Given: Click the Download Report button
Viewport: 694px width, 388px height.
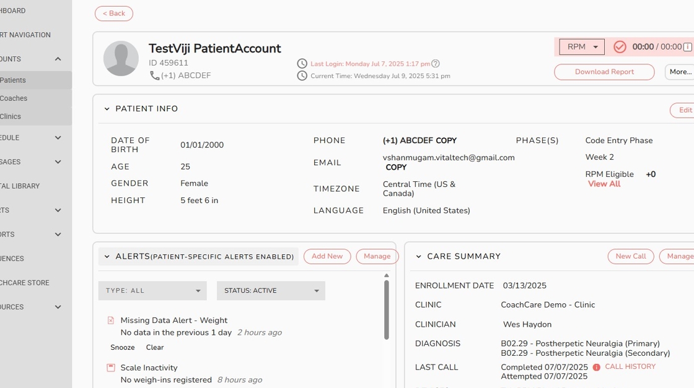Looking at the screenshot, I should 604,72.
